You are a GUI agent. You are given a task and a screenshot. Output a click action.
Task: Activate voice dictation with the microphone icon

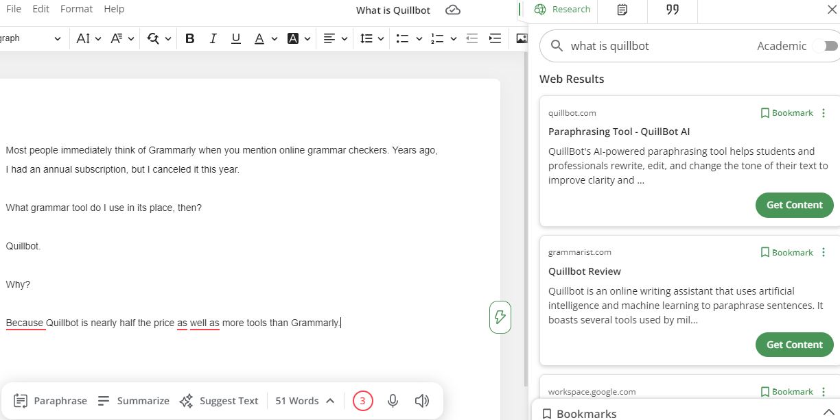tap(393, 400)
